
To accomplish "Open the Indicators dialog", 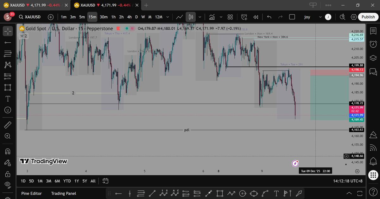I will coord(212,17).
